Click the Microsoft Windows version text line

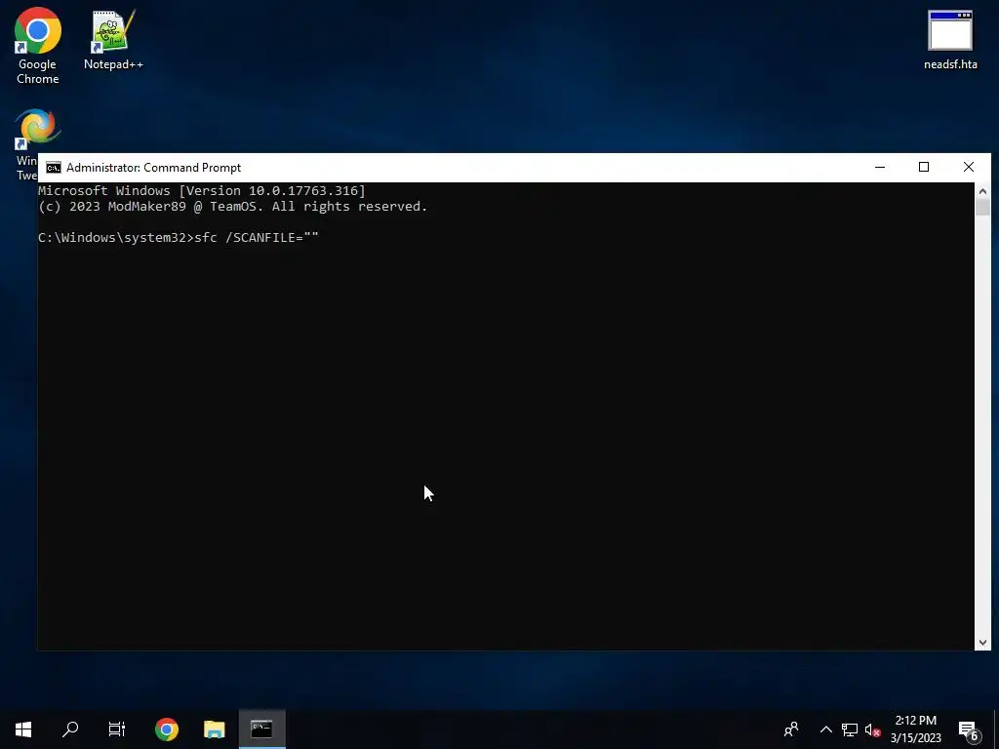point(202,190)
